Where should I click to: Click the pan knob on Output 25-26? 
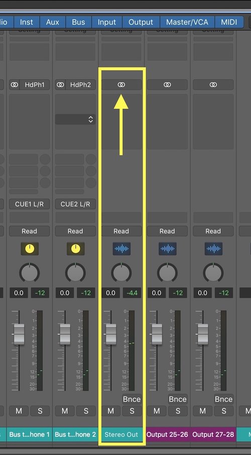tap(167, 273)
